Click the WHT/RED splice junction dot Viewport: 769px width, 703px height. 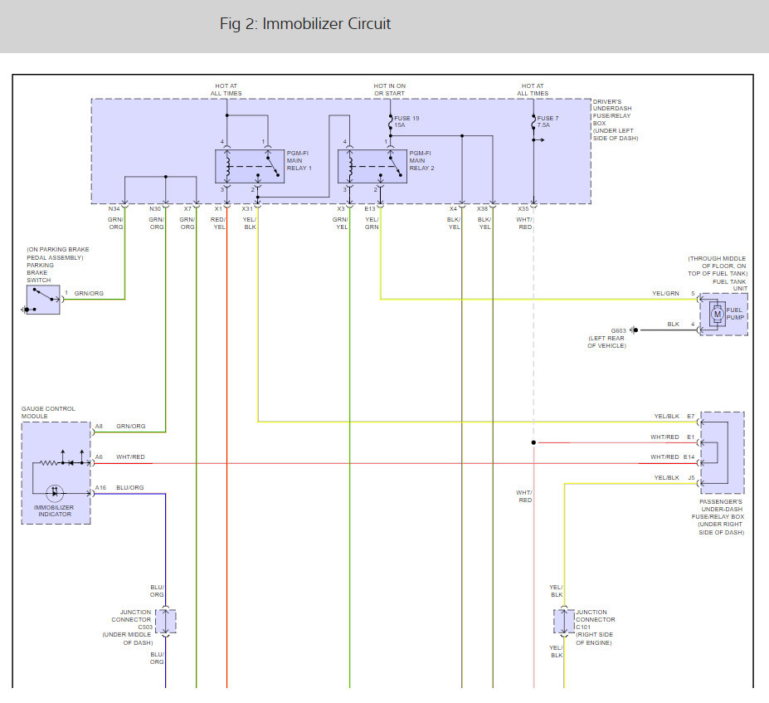[533, 442]
